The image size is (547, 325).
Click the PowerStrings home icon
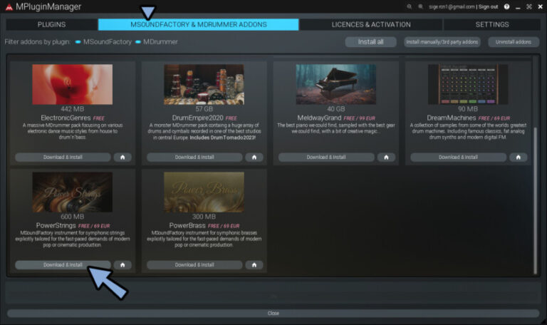[123, 264]
